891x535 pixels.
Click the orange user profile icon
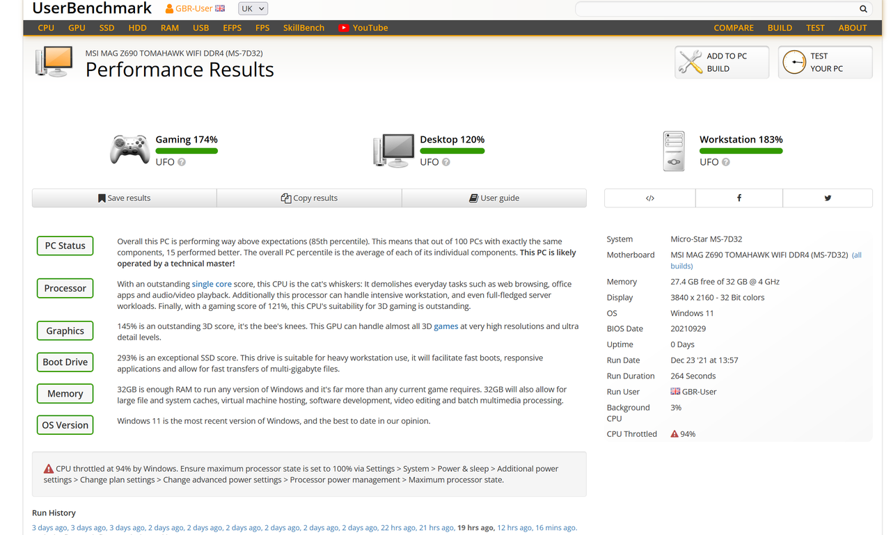(x=169, y=8)
